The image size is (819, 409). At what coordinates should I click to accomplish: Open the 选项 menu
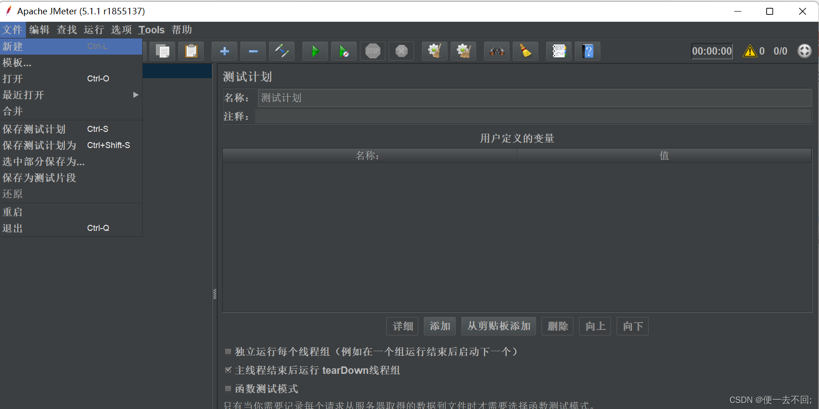121,30
